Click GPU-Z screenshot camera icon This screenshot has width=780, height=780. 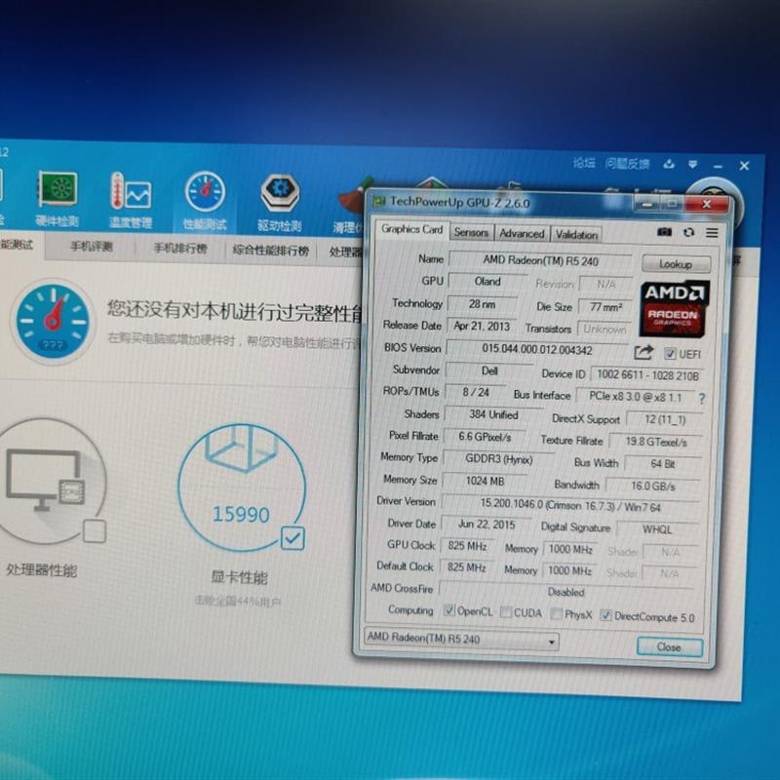click(x=664, y=232)
